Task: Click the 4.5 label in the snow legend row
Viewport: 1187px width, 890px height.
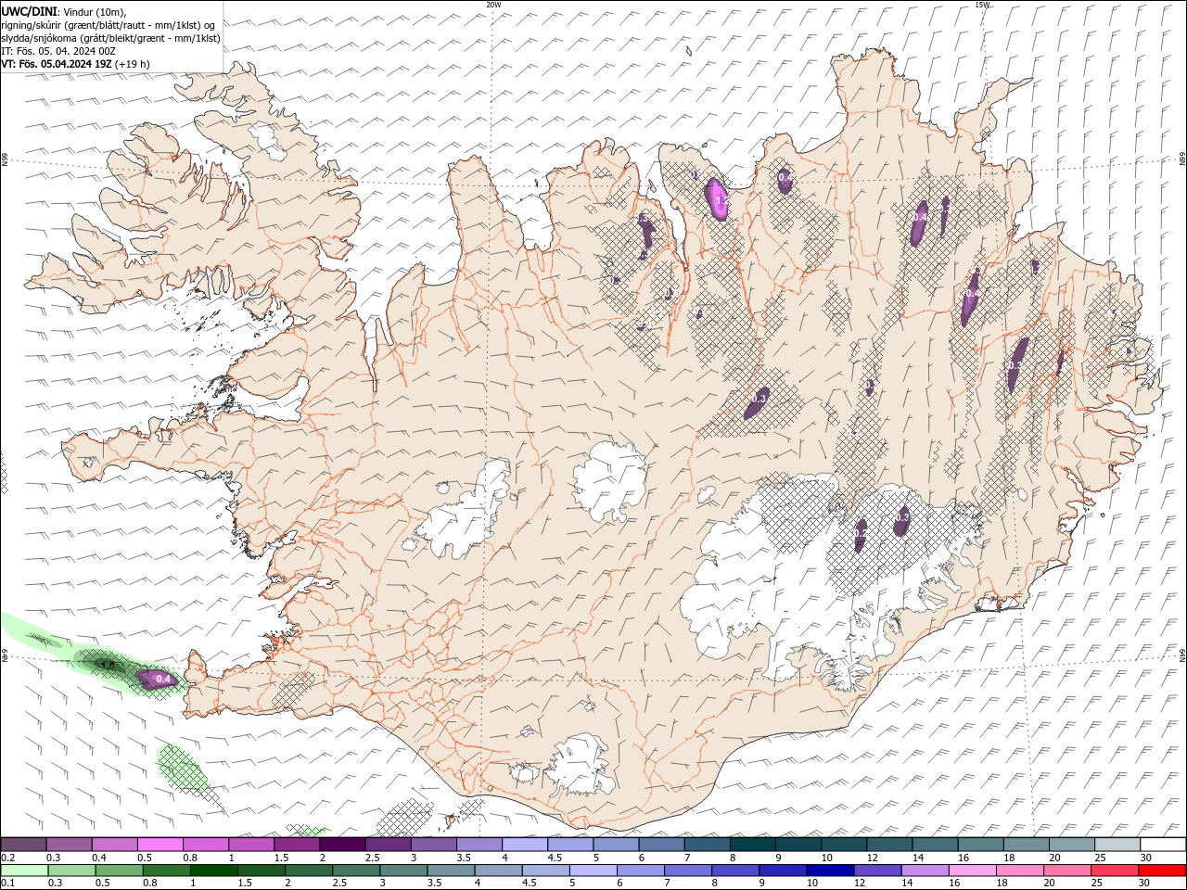Action: point(555,858)
